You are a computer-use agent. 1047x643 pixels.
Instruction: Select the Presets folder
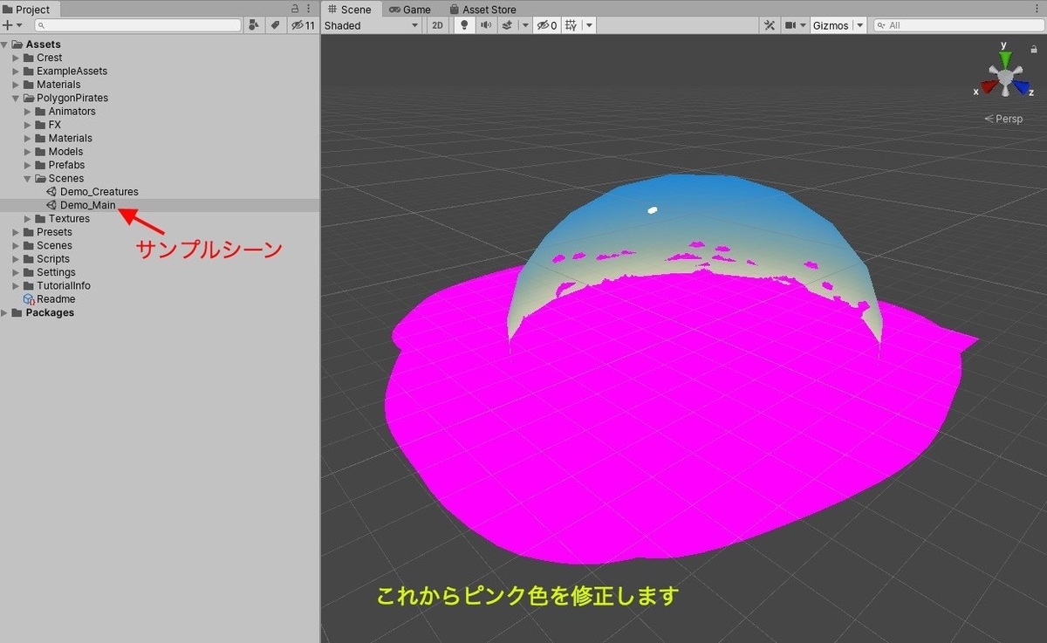click(54, 232)
